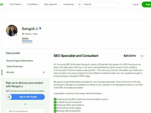Image resolution: width=151 pixels, height=113 pixels.
Task: Select the Video Production profile
Action: pos(15,67)
